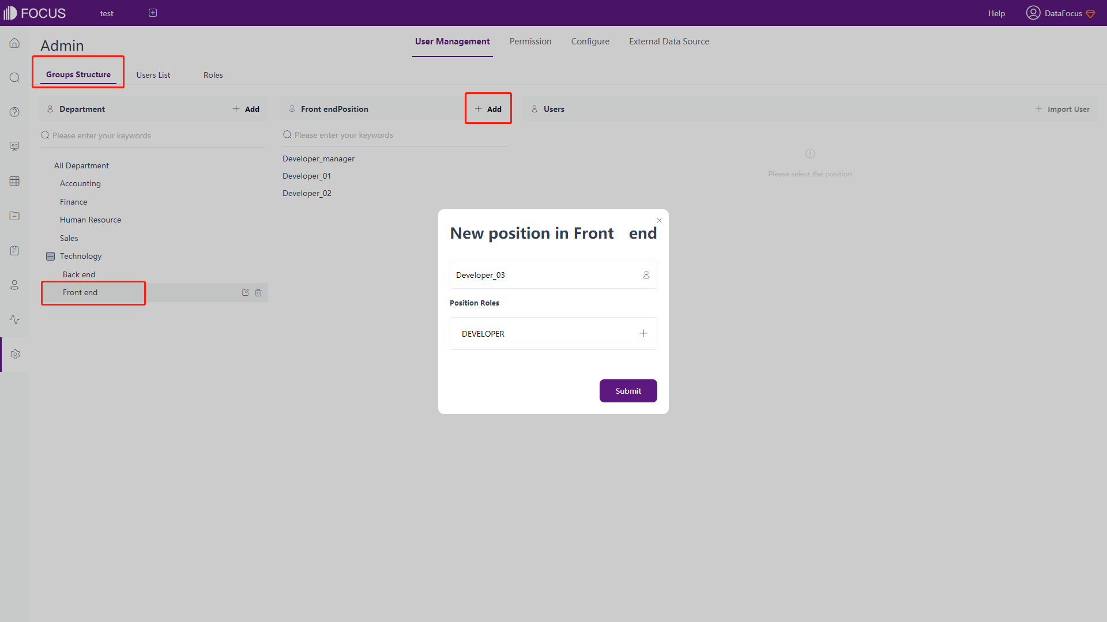
Task: Click the question mark sidebar icon
Action: (14, 112)
